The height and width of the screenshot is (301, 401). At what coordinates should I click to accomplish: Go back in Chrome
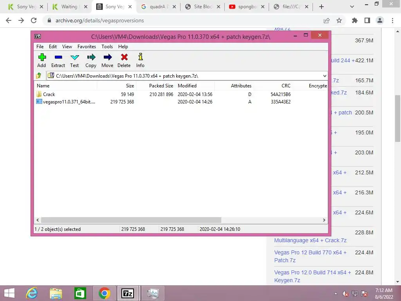pos(9,20)
